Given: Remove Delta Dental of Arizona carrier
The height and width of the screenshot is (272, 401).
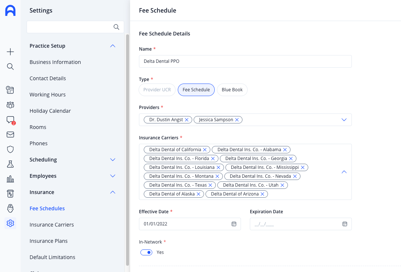Looking at the screenshot, I should point(262,194).
